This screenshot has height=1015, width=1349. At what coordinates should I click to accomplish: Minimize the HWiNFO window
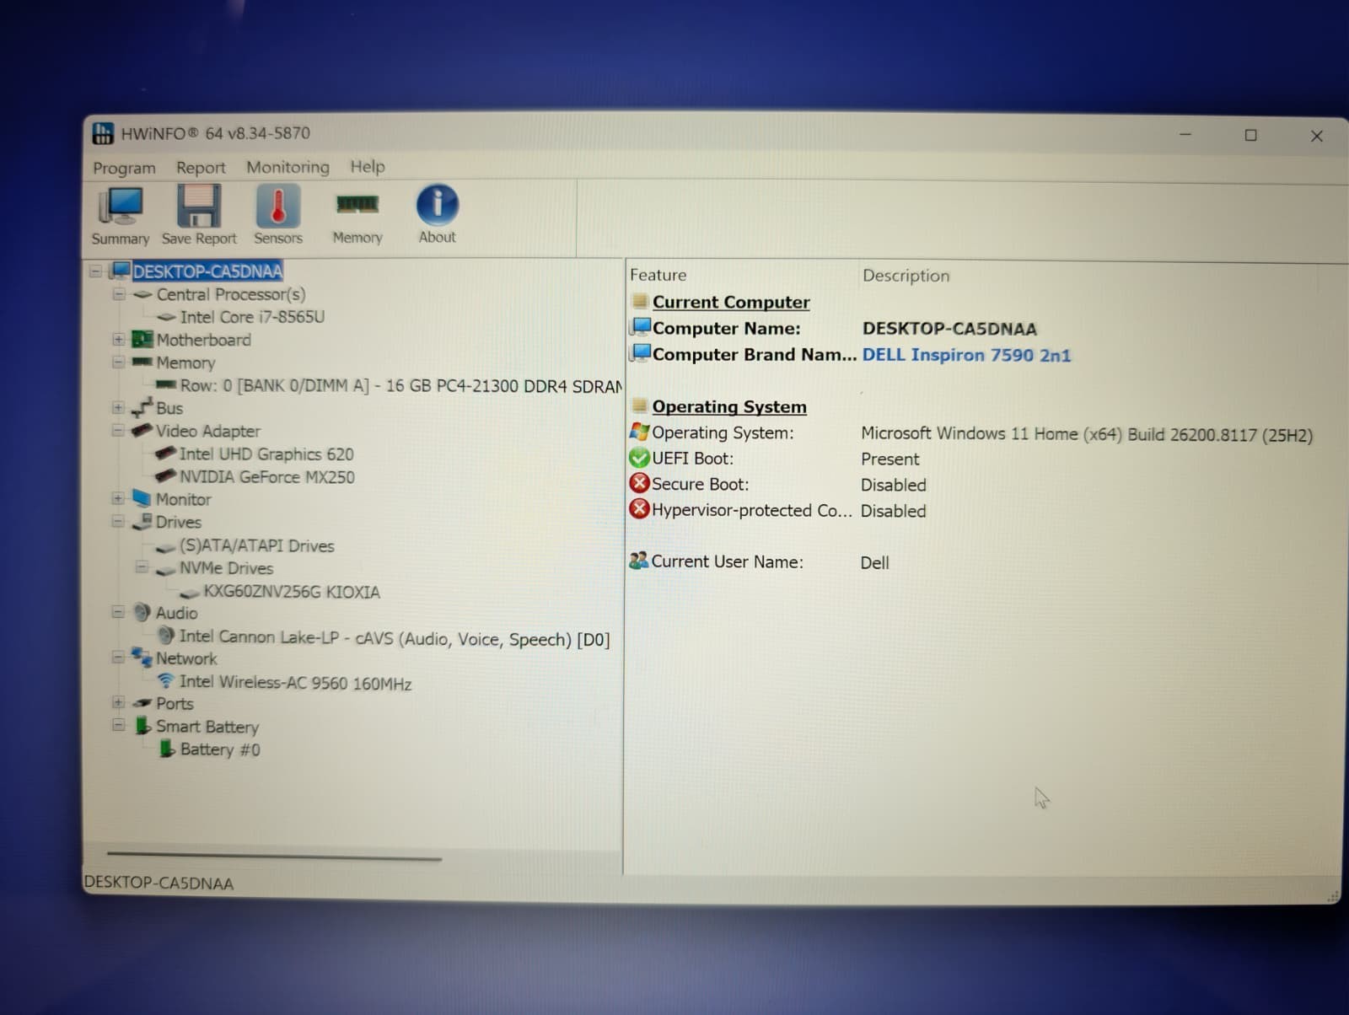point(1185,134)
